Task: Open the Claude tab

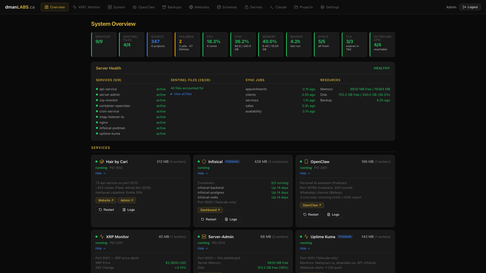Action: pos(278,7)
